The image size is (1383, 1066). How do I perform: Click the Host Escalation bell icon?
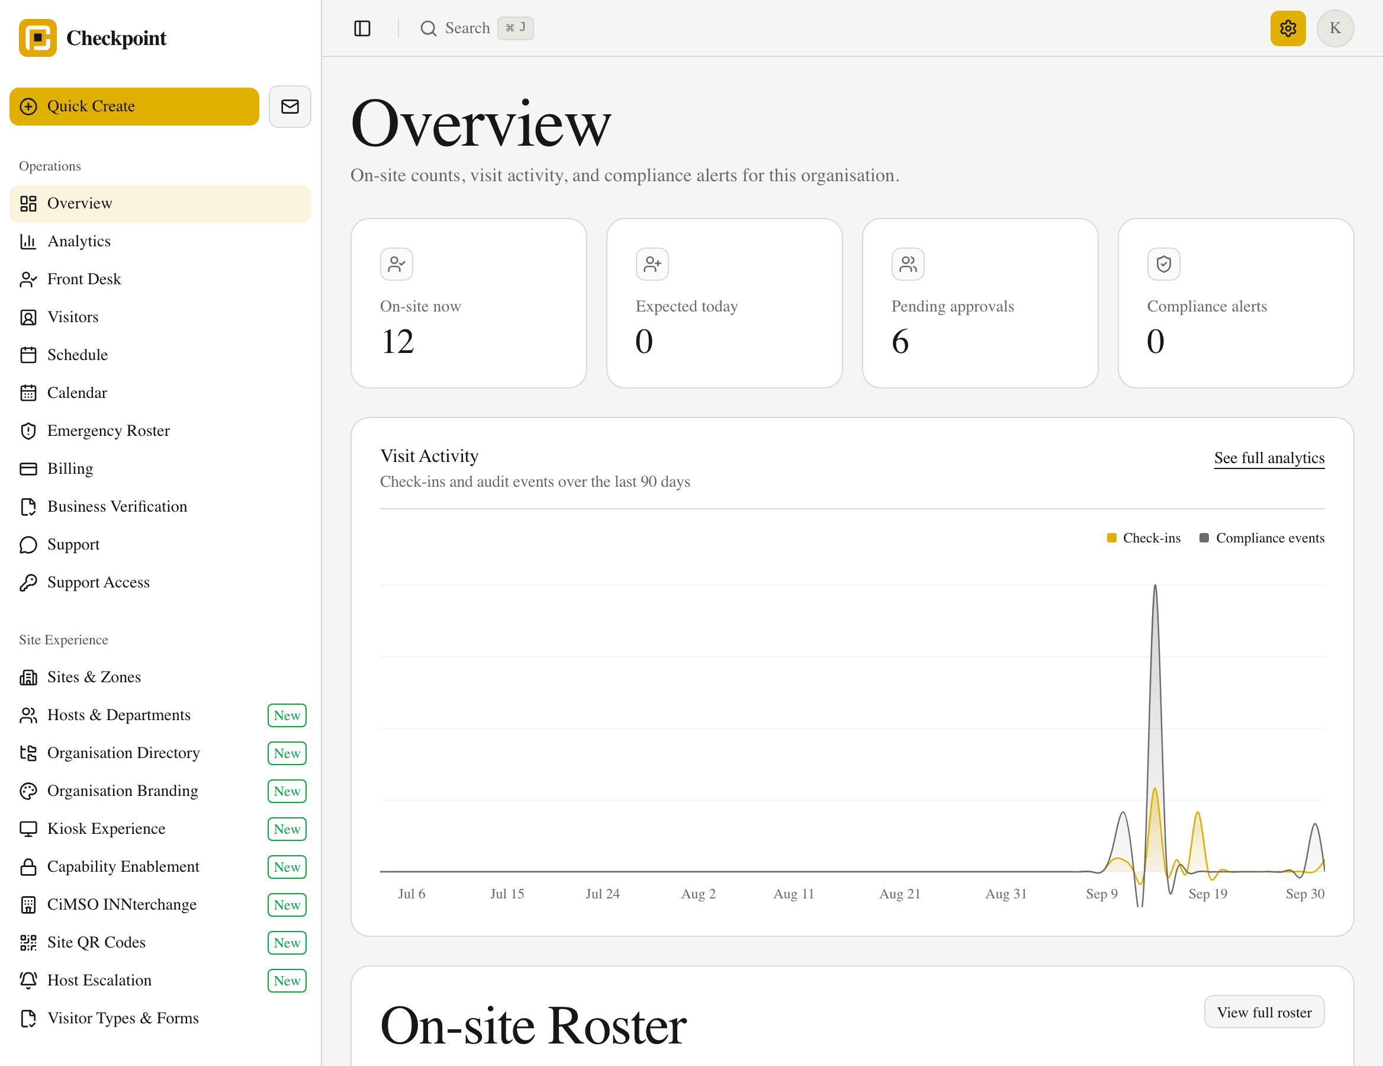coord(28,981)
